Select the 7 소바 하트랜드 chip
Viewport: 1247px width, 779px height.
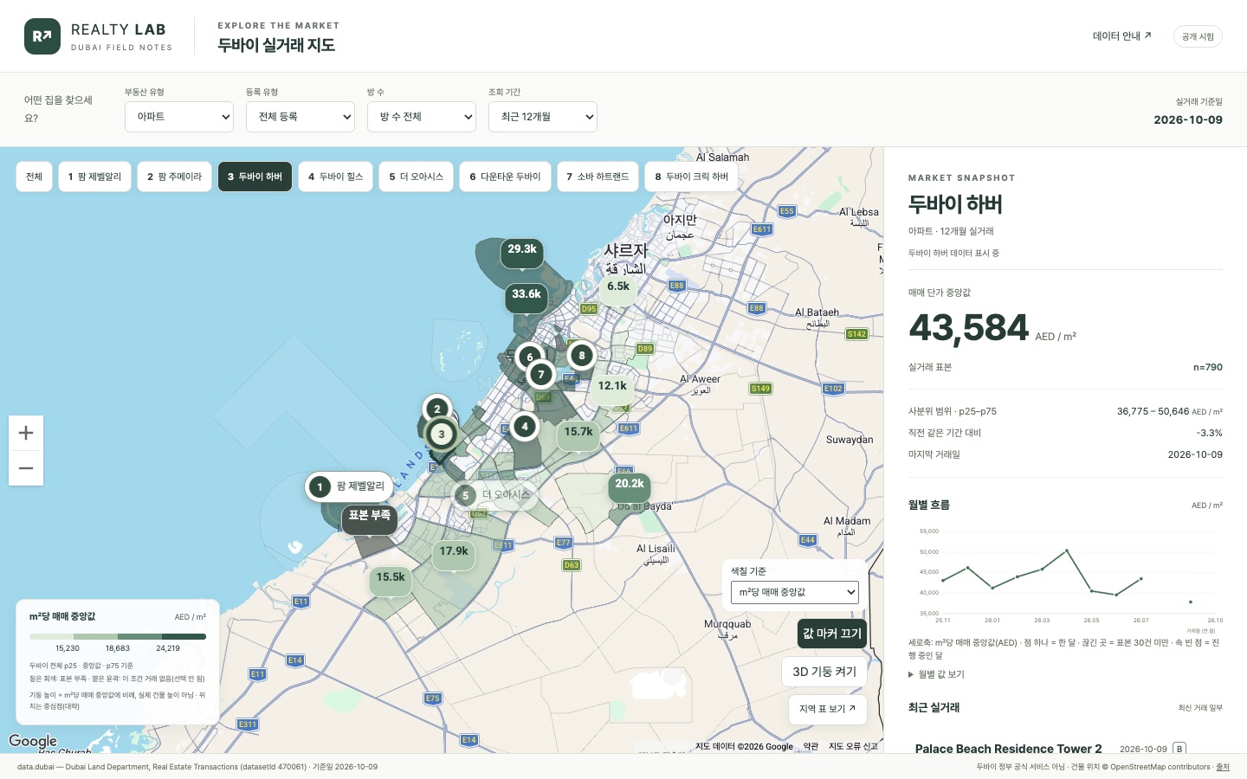(x=598, y=177)
